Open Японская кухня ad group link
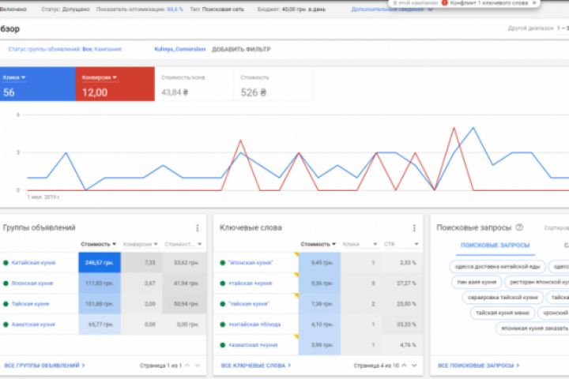The height and width of the screenshot is (379, 569). (32, 283)
